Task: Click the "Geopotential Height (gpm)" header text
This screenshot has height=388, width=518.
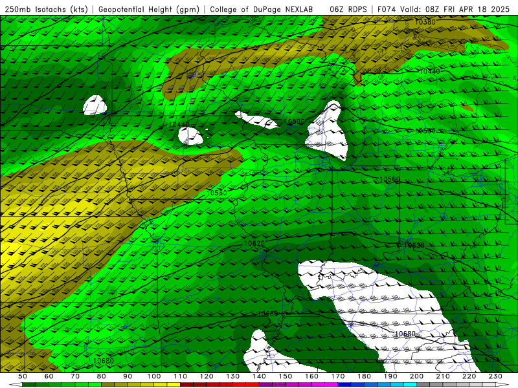Action: point(149,9)
